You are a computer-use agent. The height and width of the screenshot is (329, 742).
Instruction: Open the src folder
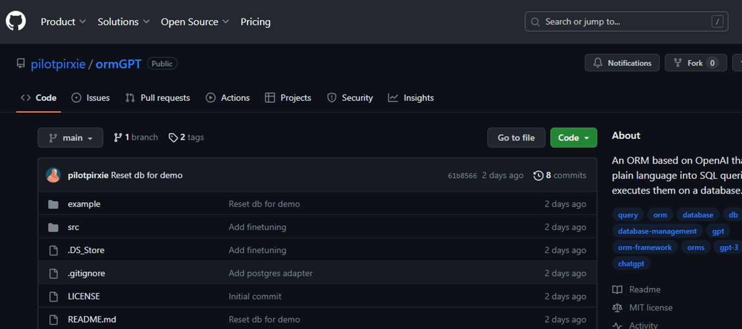(x=73, y=227)
